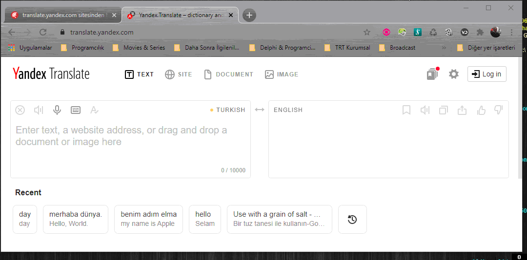The height and width of the screenshot is (260, 527).
Task: Click the film reel extension icon
Action: tap(449, 32)
